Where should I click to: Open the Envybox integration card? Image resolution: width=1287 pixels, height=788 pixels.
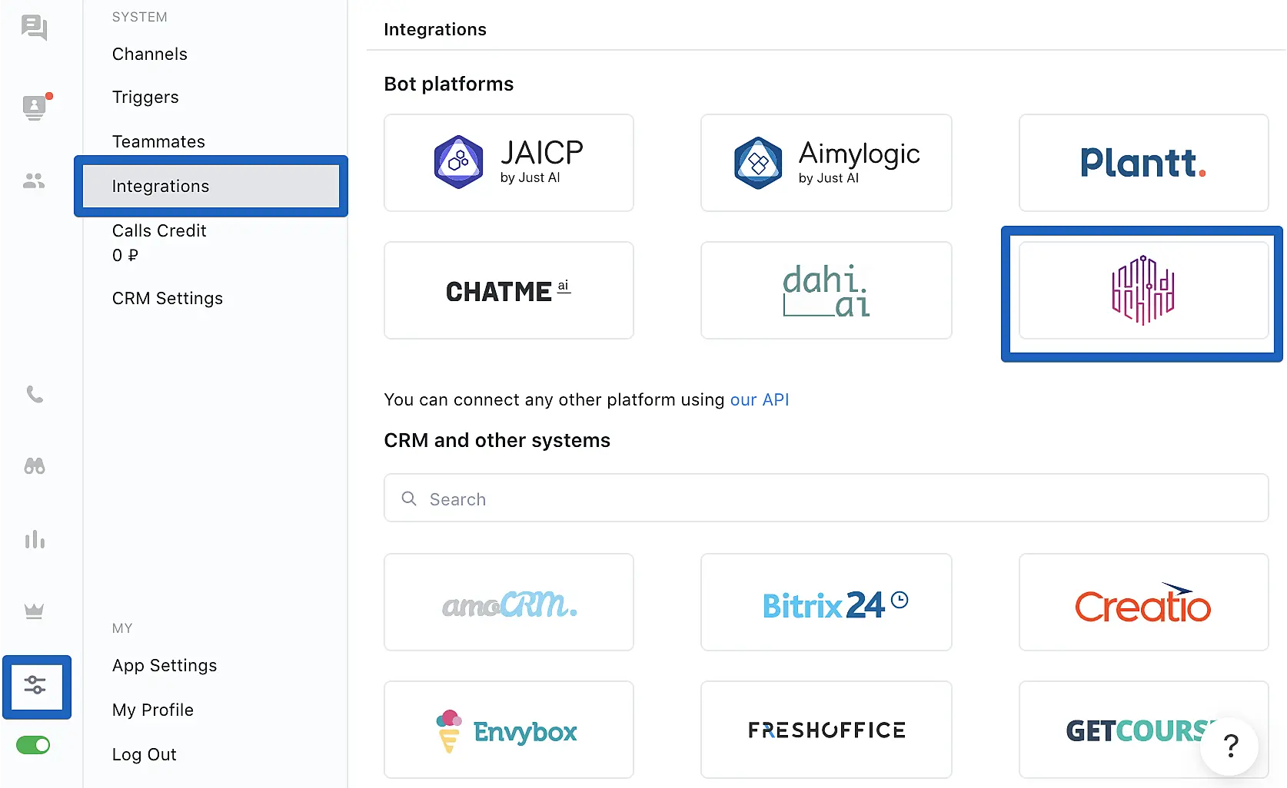pyautogui.click(x=509, y=730)
